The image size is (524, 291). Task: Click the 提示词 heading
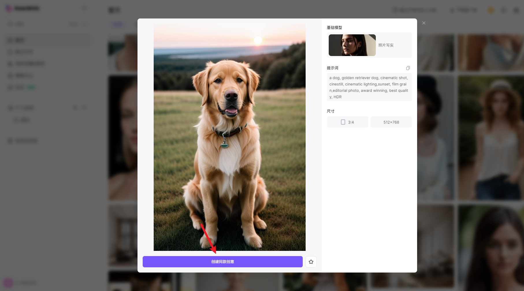[x=332, y=68]
